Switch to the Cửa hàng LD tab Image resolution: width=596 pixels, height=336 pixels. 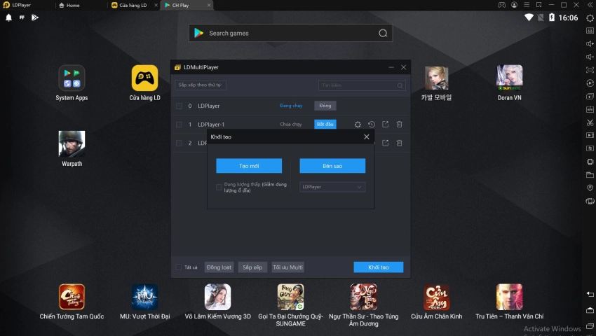click(x=129, y=6)
